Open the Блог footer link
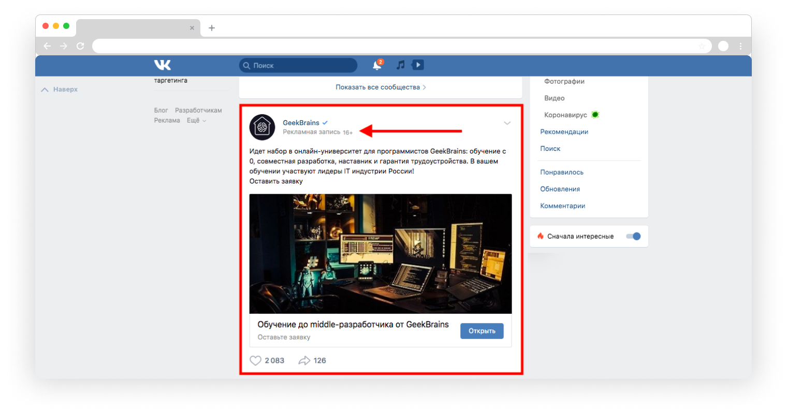The image size is (787, 414). [161, 111]
